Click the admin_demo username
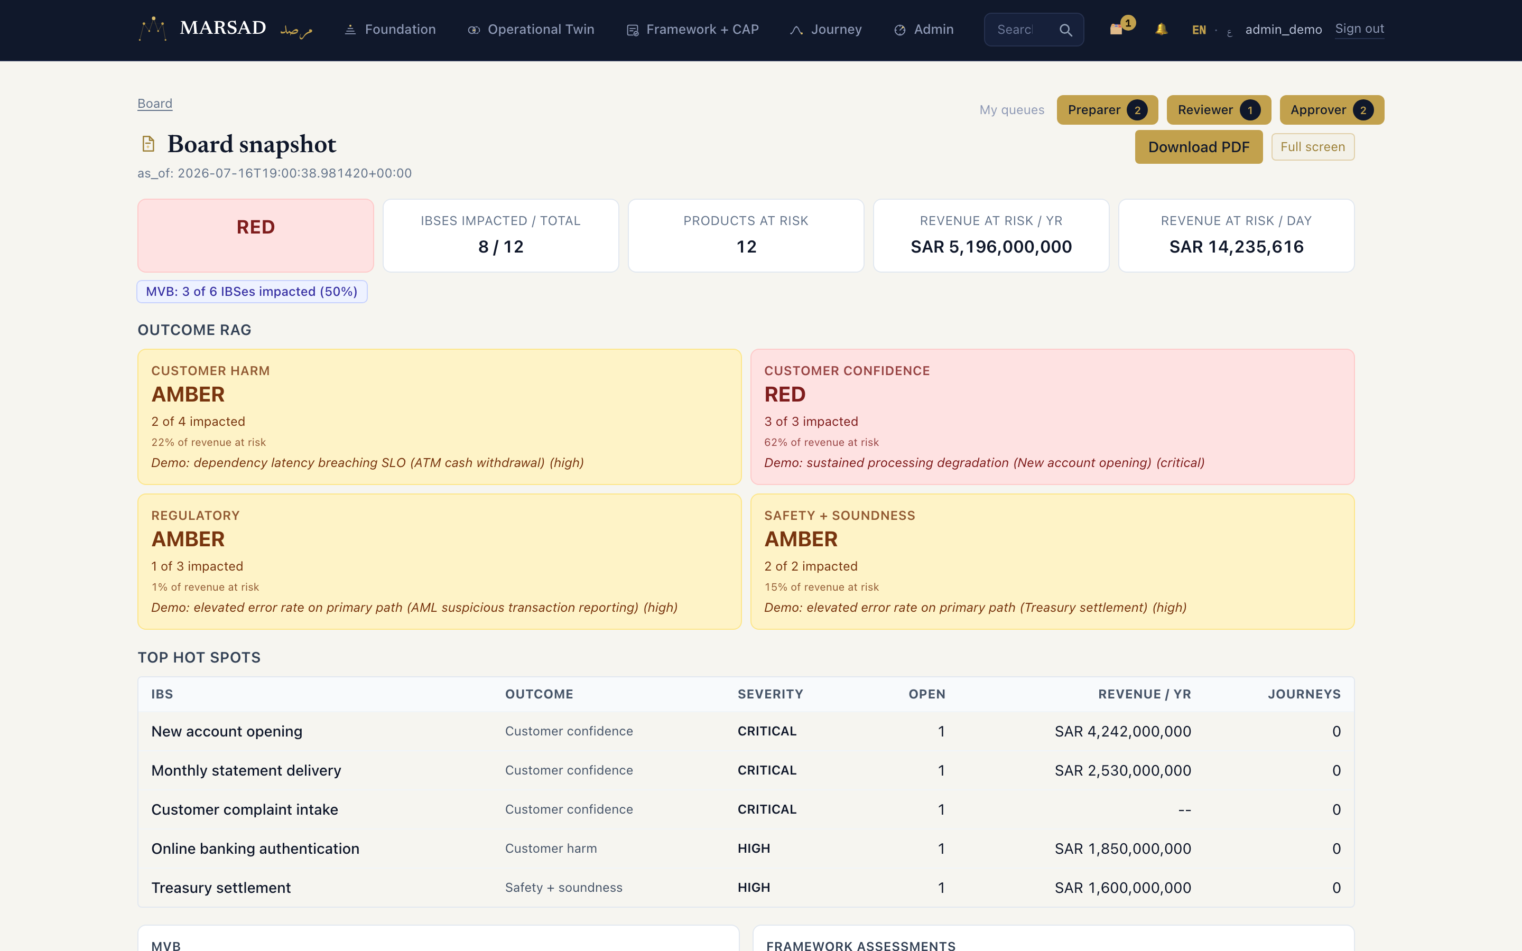 [1283, 30]
